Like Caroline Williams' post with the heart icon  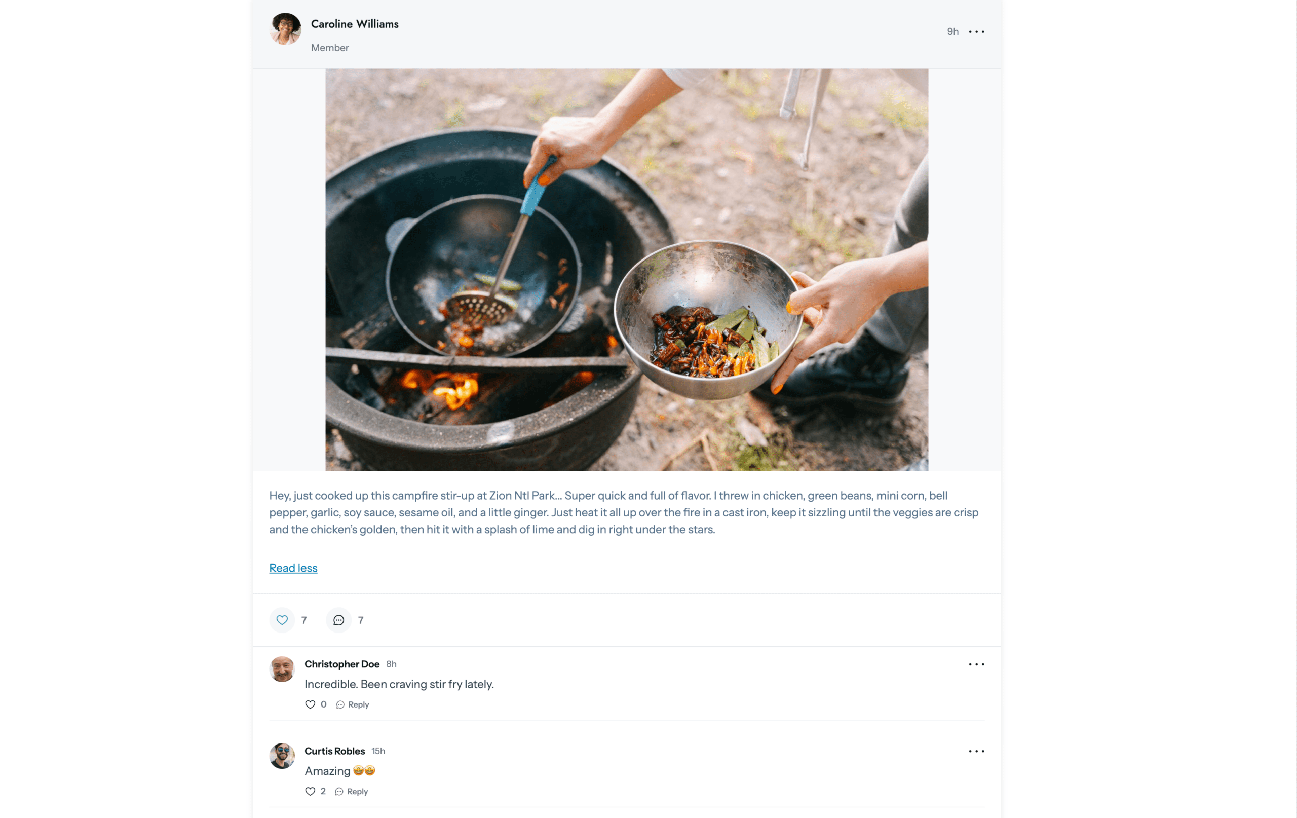coord(282,620)
